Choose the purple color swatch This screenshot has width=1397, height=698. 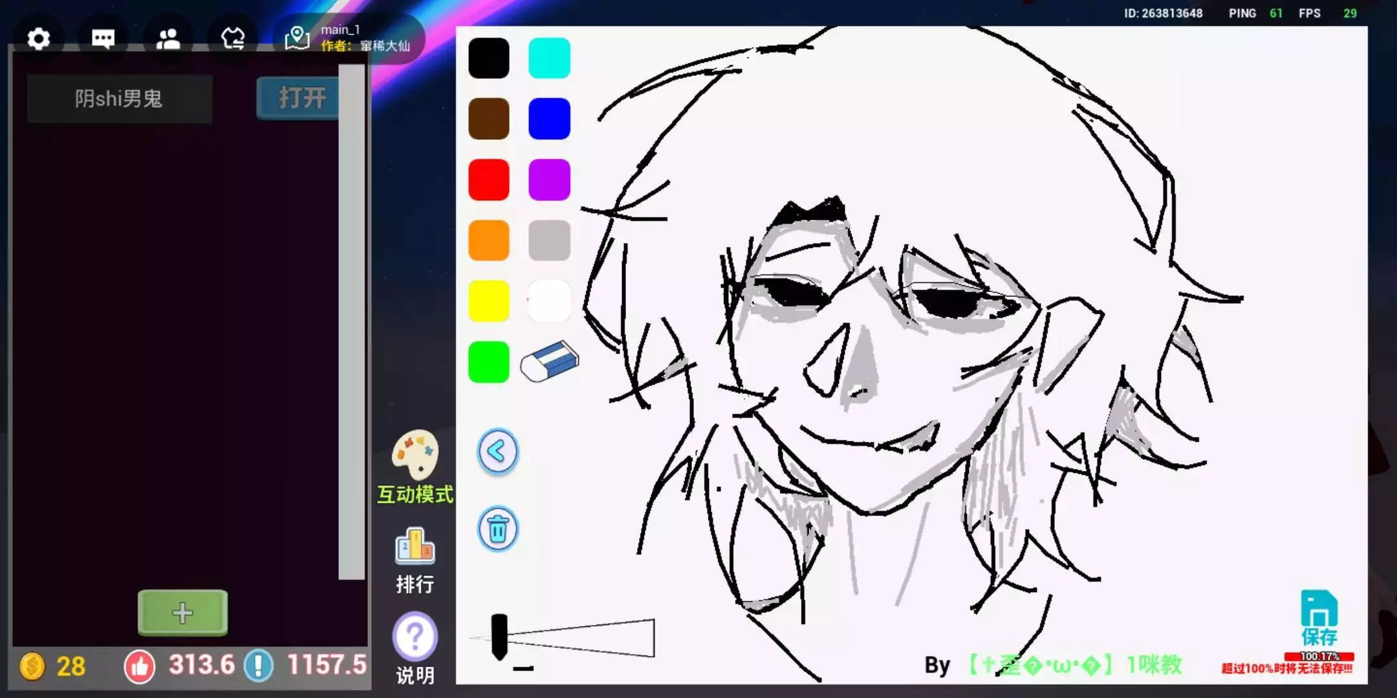[x=549, y=180]
